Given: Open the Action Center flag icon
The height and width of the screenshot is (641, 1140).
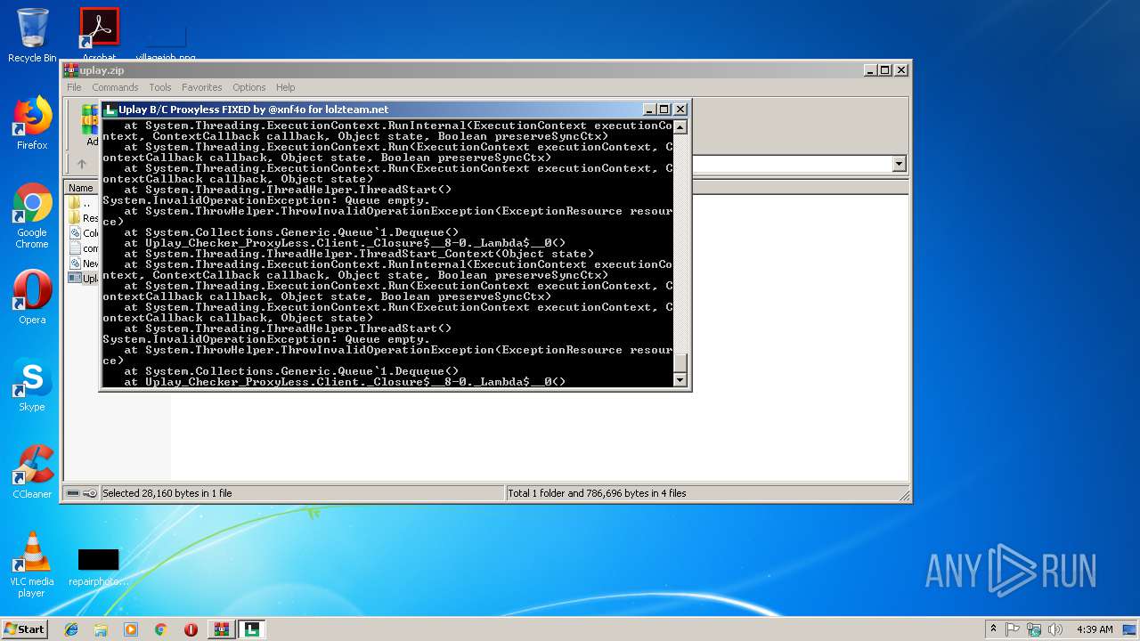Looking at the screenshot, I should click(x=1013, y=629).
